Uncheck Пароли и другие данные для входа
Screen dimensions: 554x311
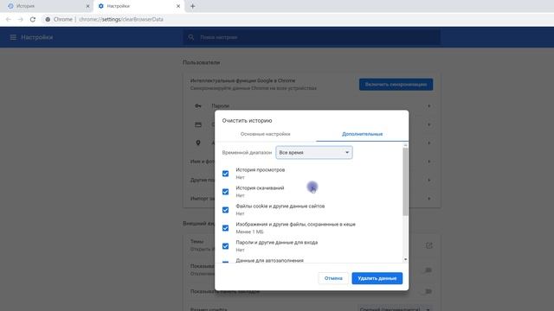tap(225, 246)
